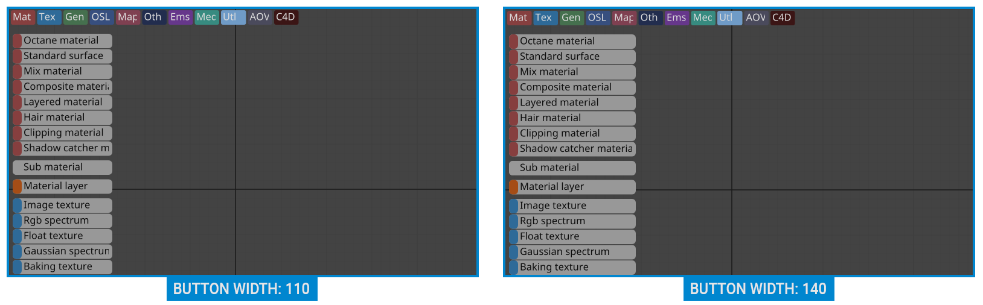Click Baking texture in the width 140 panel

tap(572, 268)
